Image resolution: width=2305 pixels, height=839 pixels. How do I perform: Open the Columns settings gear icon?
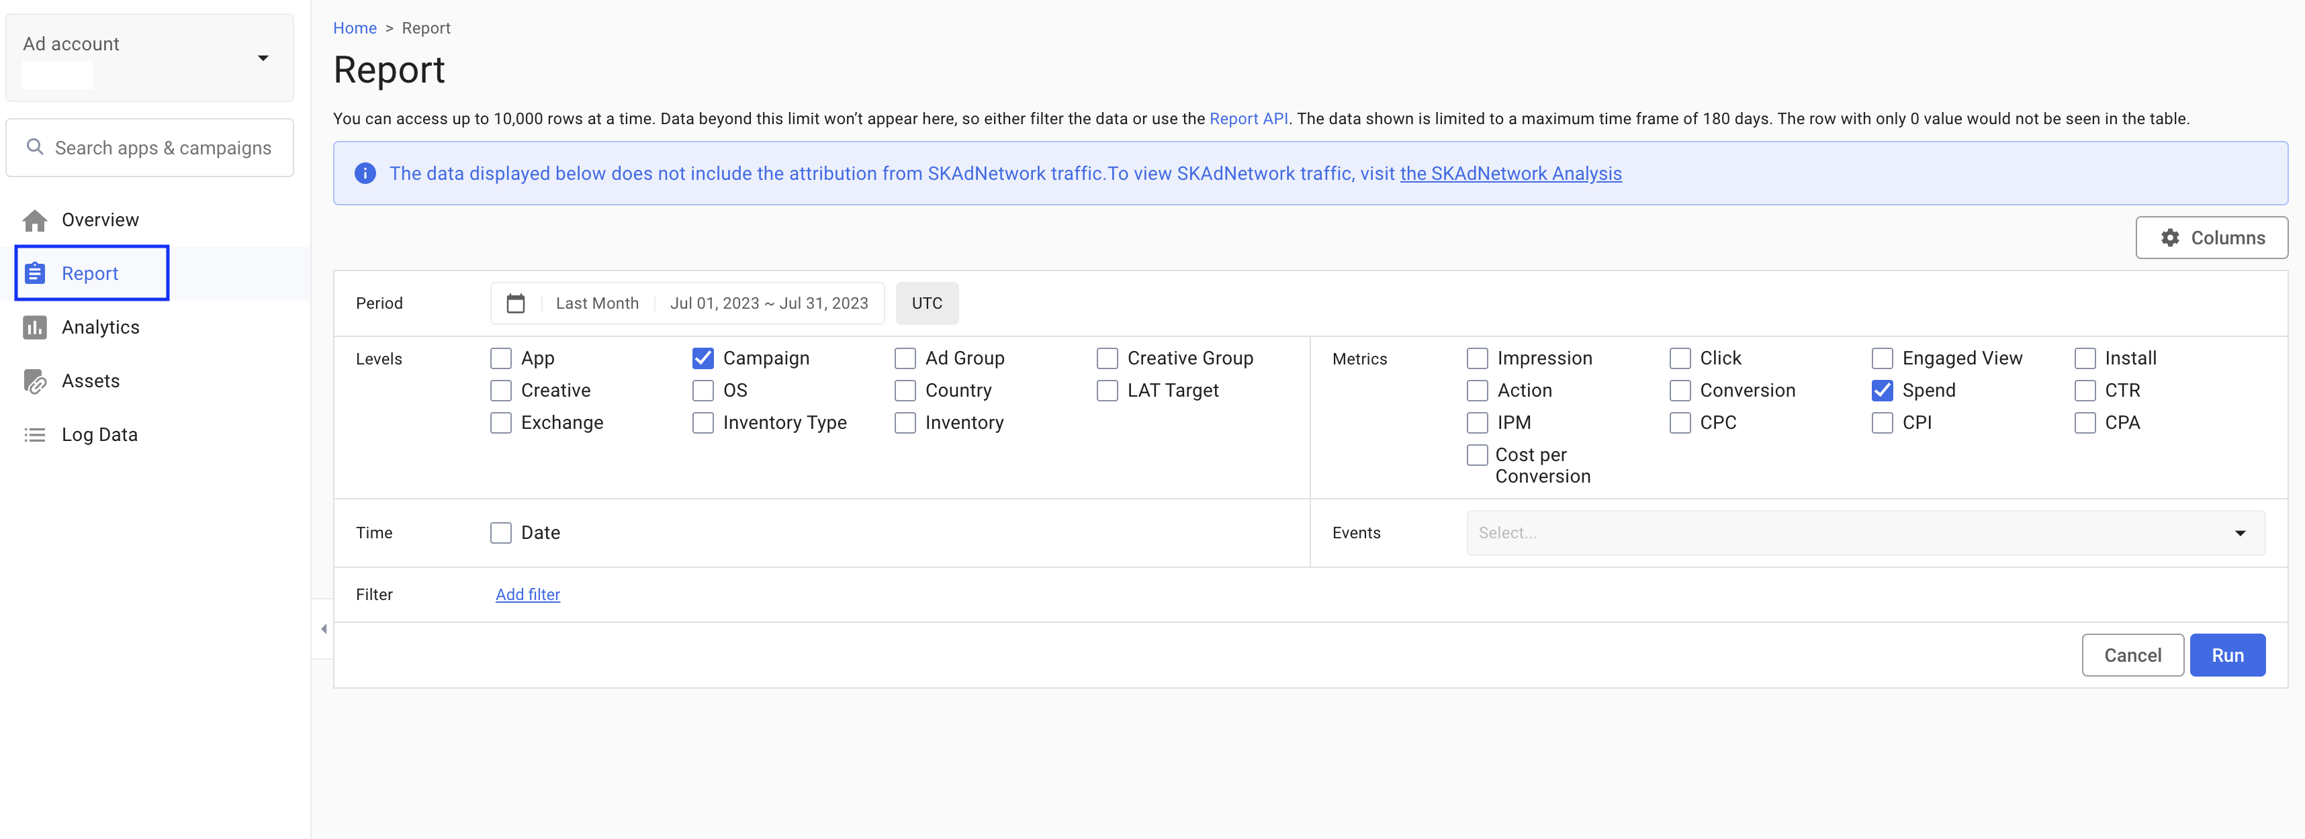click(2171, 237)
